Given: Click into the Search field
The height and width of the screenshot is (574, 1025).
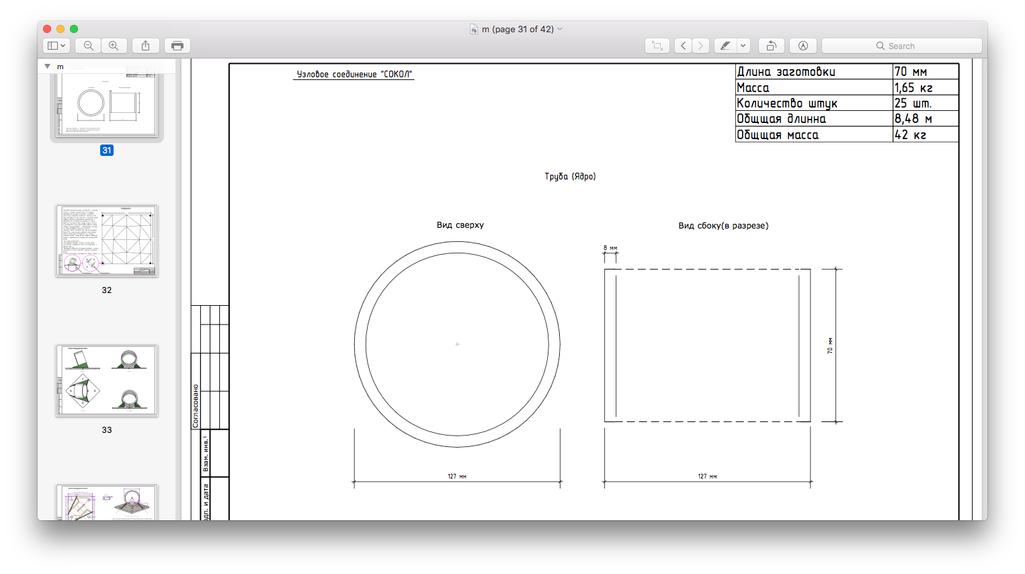Looking at the screenshot, I should click(x=901, y=46).
